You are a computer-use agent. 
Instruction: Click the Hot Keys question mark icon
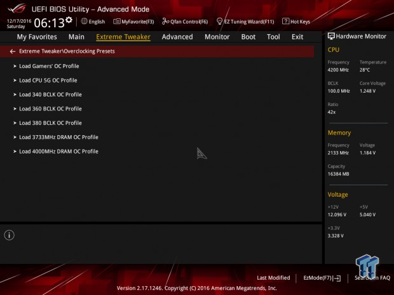(x=285, y=21)
